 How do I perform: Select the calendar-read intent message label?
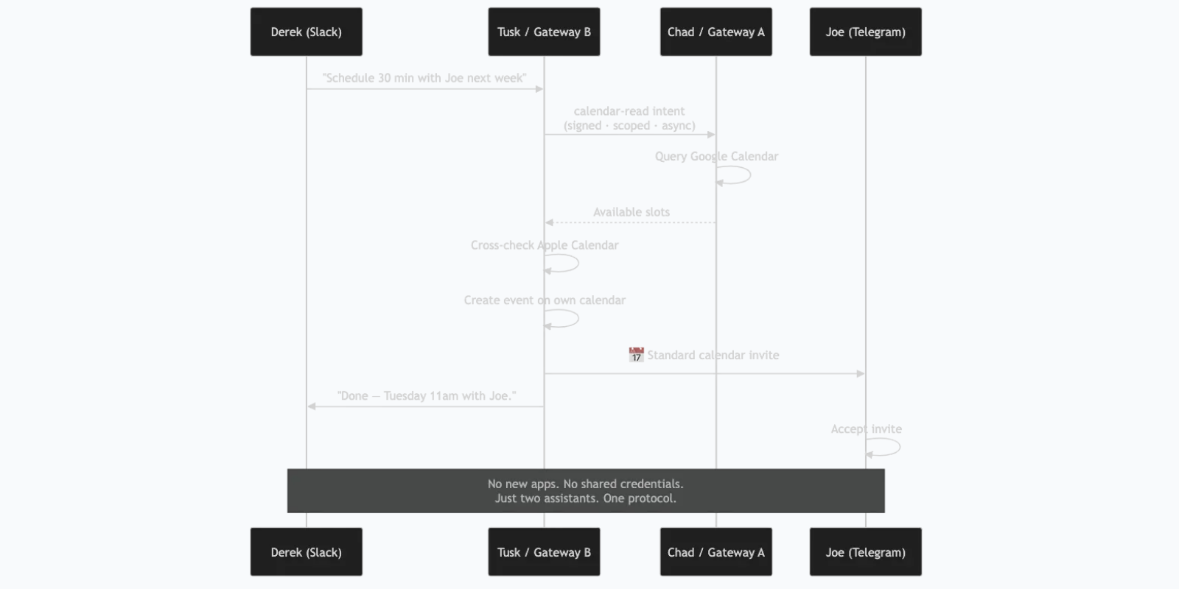[629, 119]
